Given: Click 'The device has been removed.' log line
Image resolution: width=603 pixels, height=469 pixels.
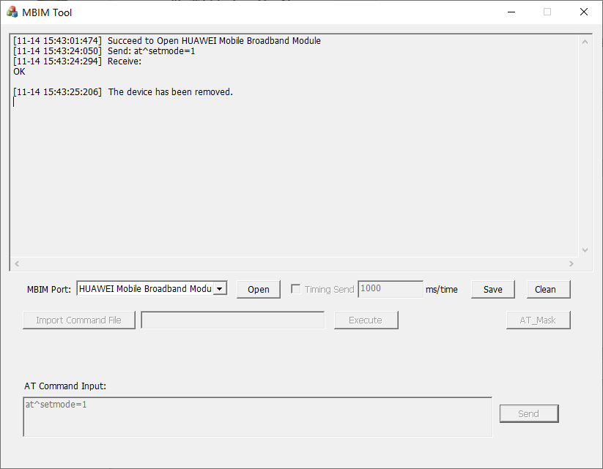Looking at the screenshot, I should pos(123,92).
